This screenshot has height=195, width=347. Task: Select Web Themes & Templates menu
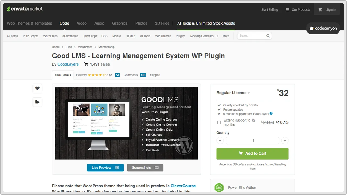[x=29, y=24]
